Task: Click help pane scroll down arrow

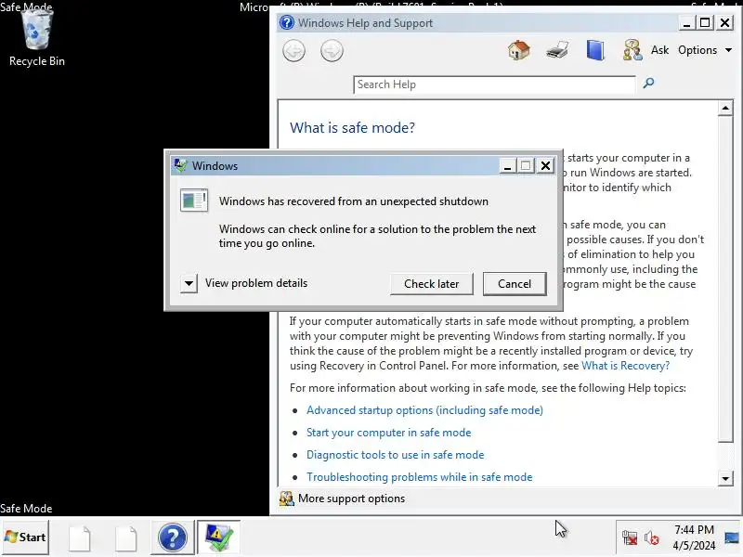Action: click(725, 478)
